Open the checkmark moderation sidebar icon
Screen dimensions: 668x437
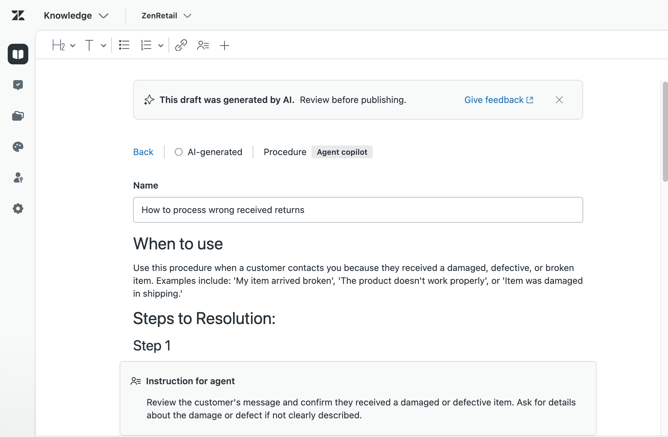point(18,85)
